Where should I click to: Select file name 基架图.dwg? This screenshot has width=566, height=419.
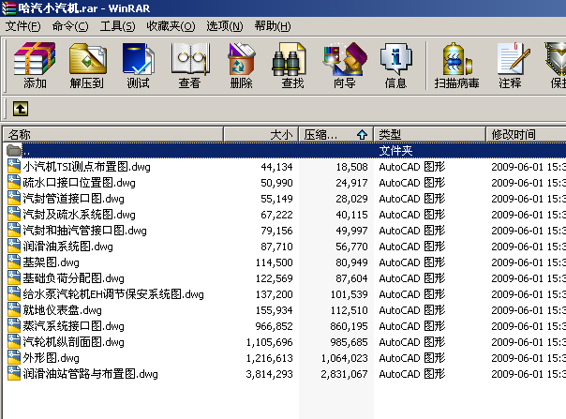point(51,262)
